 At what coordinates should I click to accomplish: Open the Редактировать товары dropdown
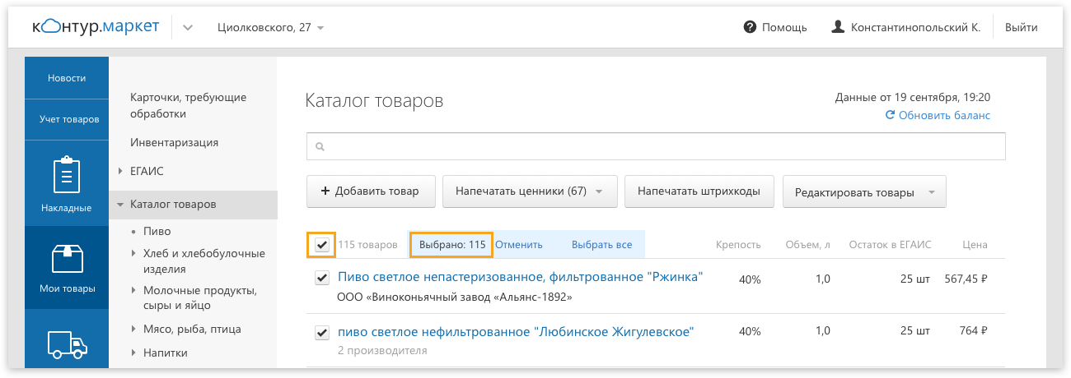pyautogui.click(x=863, y=192)
